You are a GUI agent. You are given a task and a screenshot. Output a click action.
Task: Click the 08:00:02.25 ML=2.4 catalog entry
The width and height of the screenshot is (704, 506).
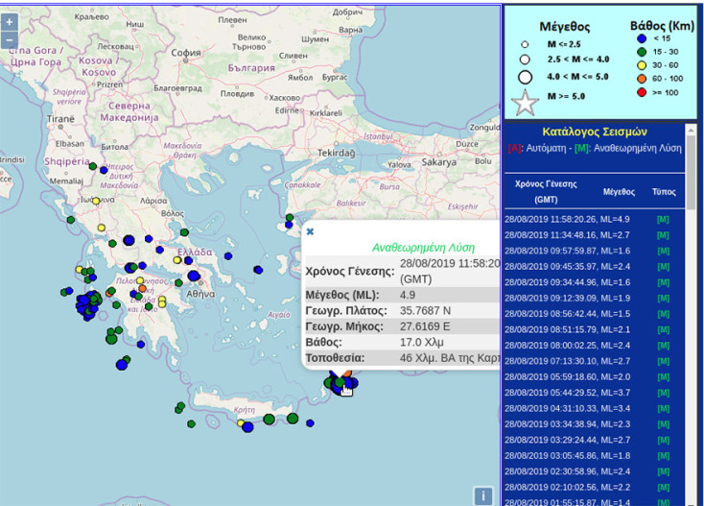click(567, 345)
